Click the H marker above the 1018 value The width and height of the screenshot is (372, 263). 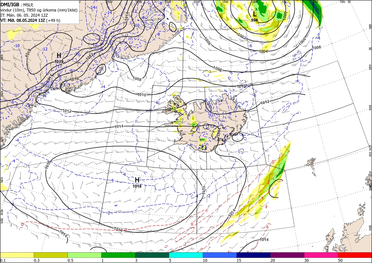click(x=137, y=180)
